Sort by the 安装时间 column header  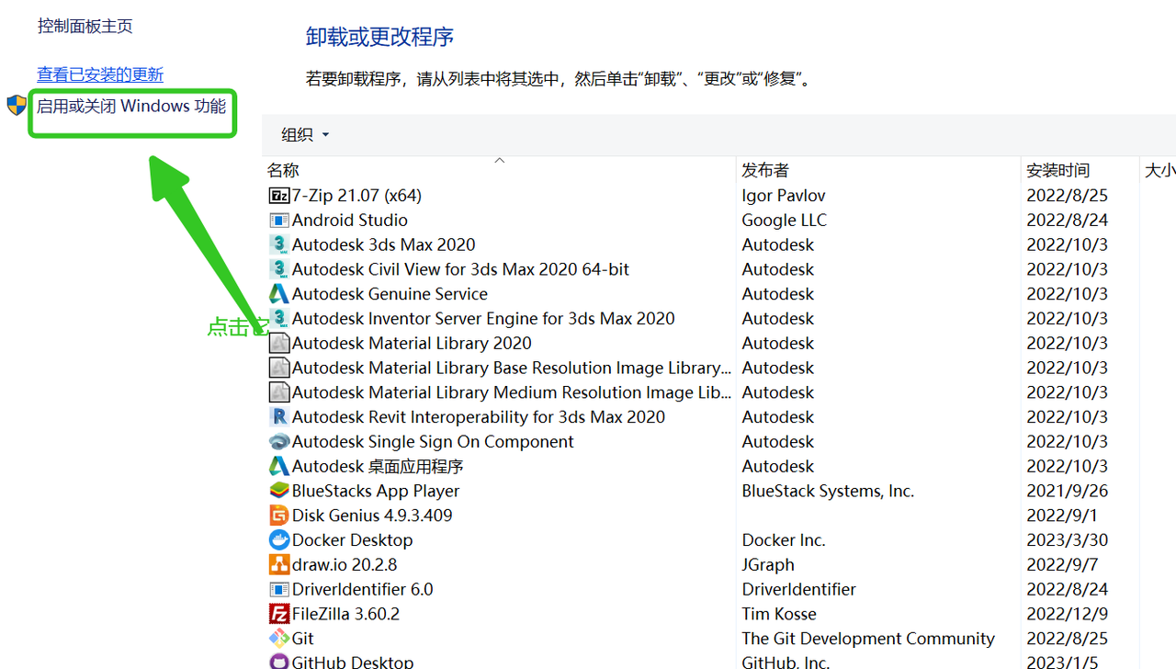click(x=1057, y=170)
